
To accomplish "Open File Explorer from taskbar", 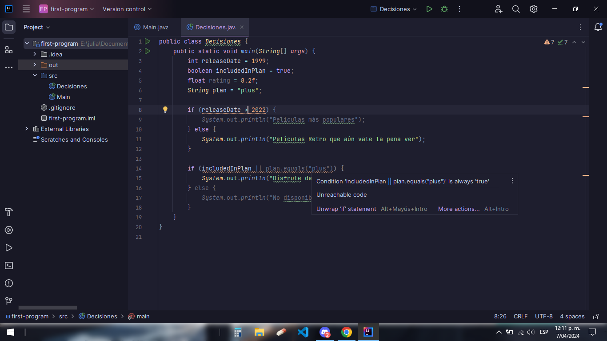I will pyautogui.click(x=260, y=332).
